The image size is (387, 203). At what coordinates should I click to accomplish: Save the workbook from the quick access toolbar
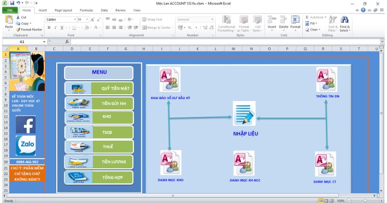(x=12, y=3)
